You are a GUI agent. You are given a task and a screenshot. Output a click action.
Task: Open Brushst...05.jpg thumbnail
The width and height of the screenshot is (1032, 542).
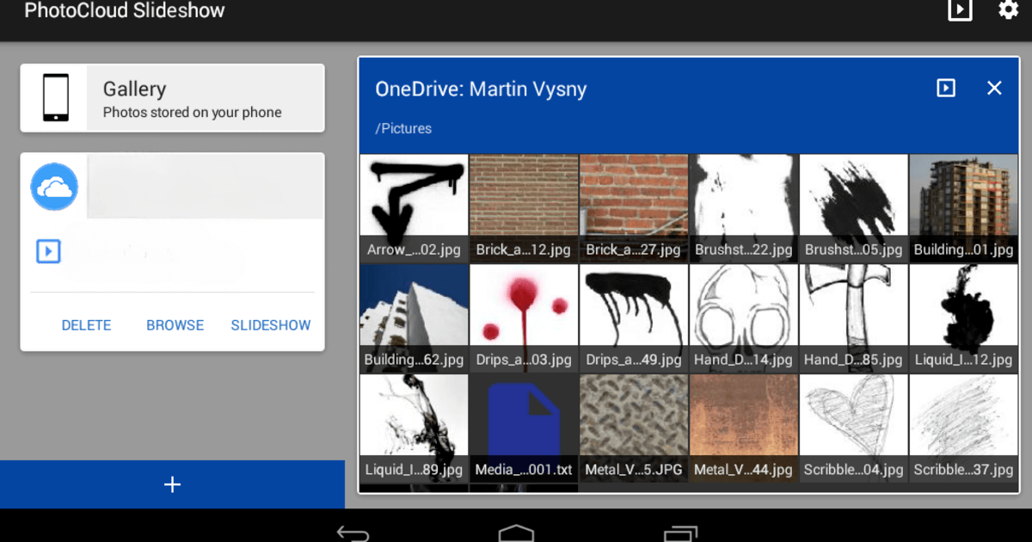(x=854, y=208)
